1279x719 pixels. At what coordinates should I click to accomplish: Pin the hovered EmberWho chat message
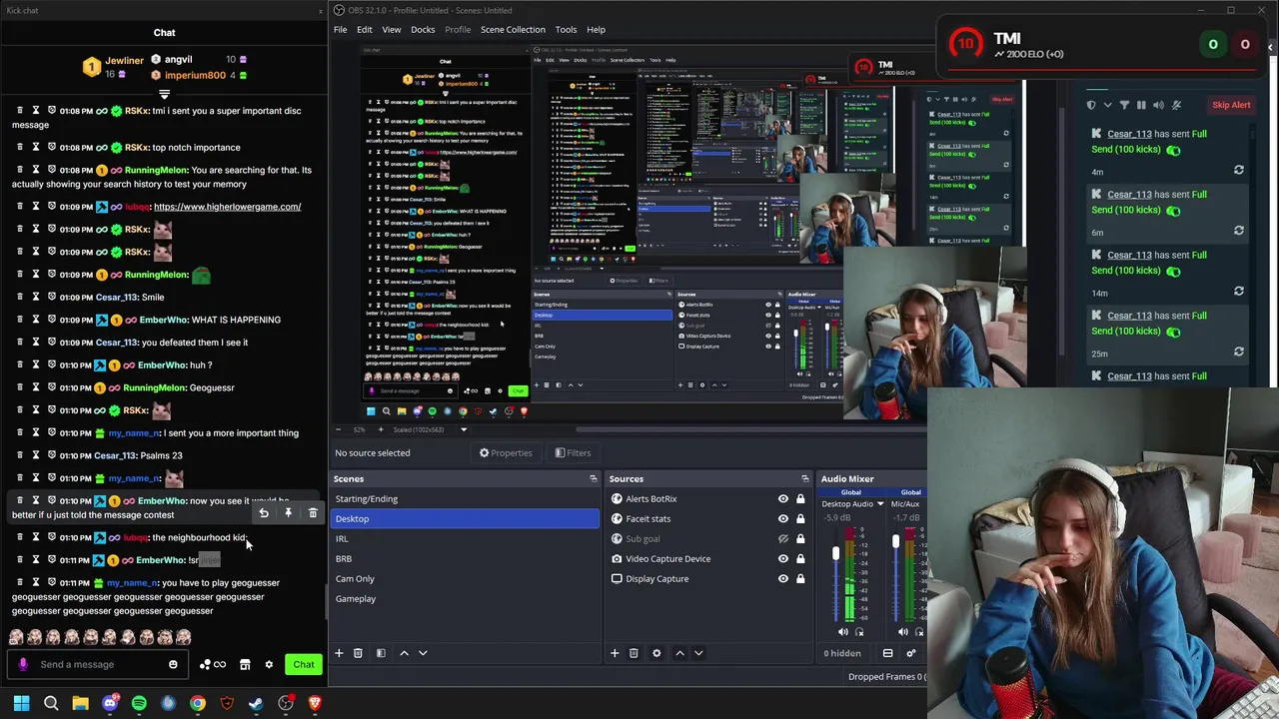[x=288, y=513]
